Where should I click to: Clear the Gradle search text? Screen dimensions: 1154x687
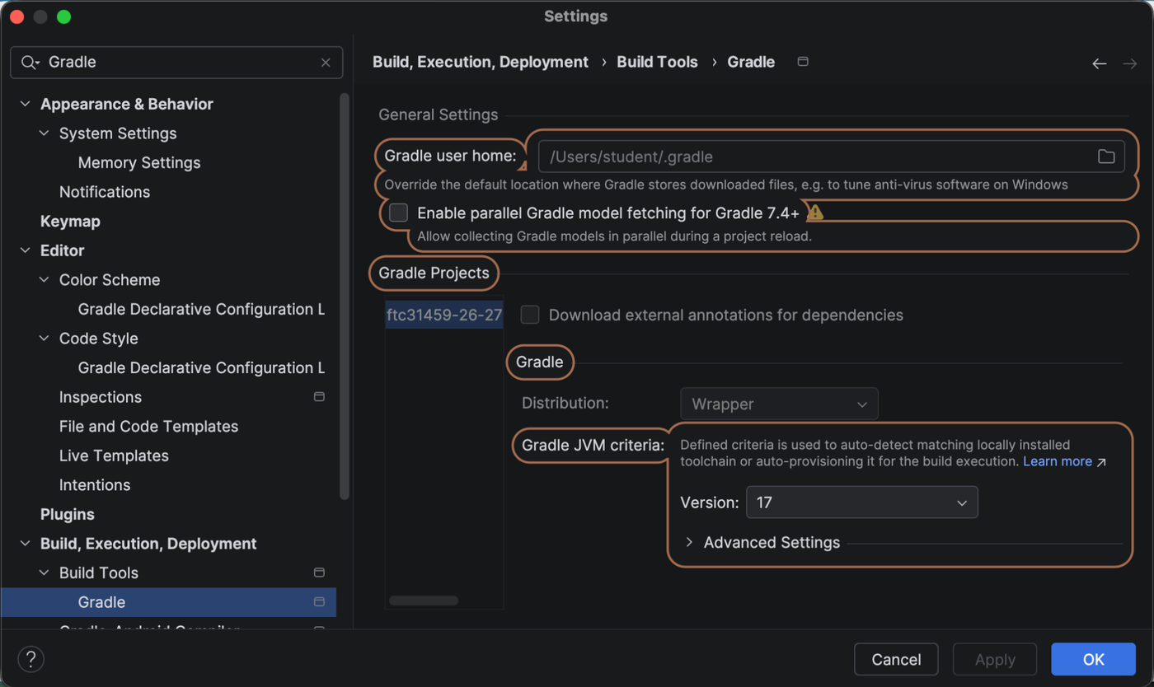tap(326, 63)
